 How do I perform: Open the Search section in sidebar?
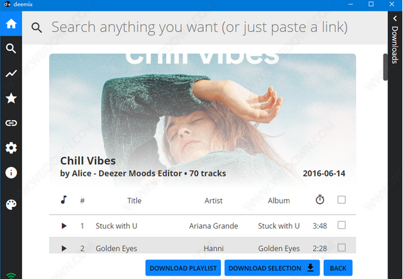pyautogui.click(x=11, y=48)
